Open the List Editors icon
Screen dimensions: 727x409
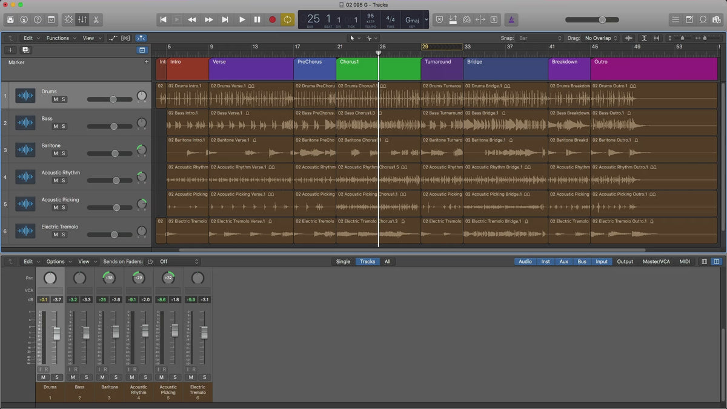coord(676,19)
